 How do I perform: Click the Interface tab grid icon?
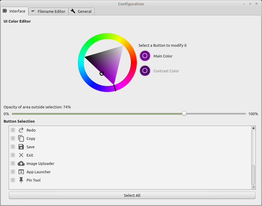tap(5, 11)
